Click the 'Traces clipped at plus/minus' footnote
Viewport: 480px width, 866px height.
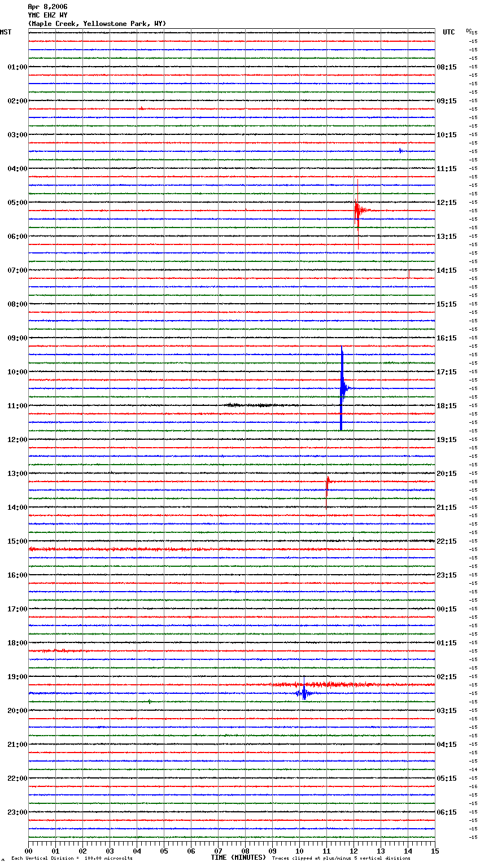[341, 858]
